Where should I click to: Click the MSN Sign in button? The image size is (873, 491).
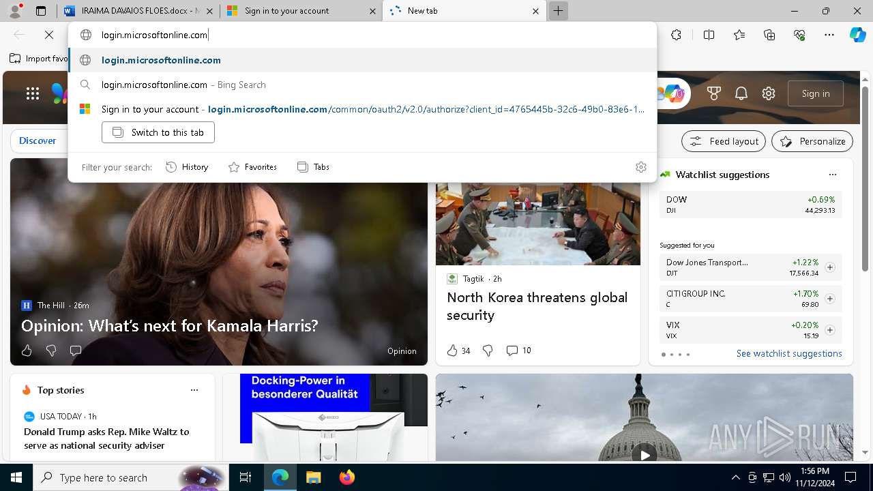tap(816, 93)
